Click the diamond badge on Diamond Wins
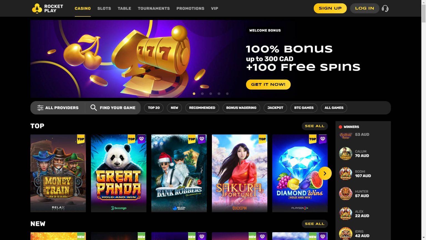Image resolution: width=426 pixels, height=240 pixels. pos(323,139)
